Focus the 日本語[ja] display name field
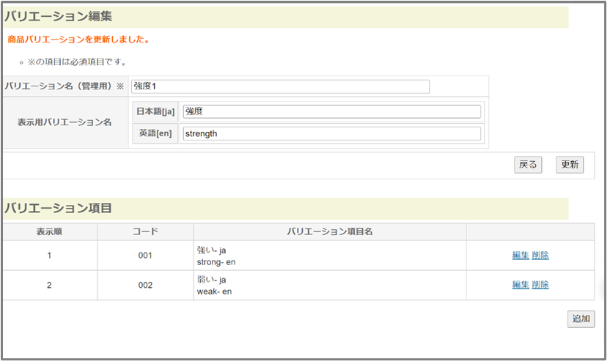Image resolution: width=607 pixels, height=361 pixels. click(331, 111)
